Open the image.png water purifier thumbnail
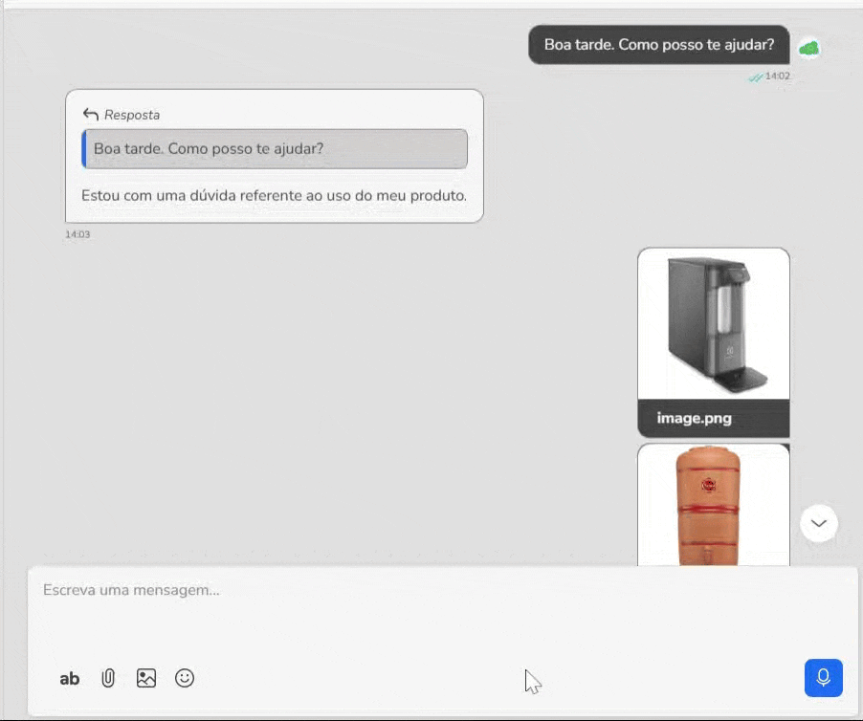Image resolution: width=863 pixels, height=721 pixels. coord(714,324)
